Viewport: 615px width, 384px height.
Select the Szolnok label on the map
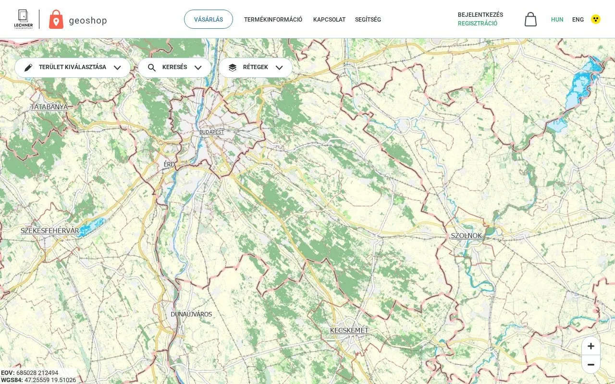point(466,236)
